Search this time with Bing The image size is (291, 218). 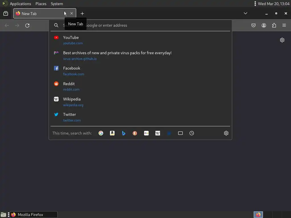pos(124,133)
